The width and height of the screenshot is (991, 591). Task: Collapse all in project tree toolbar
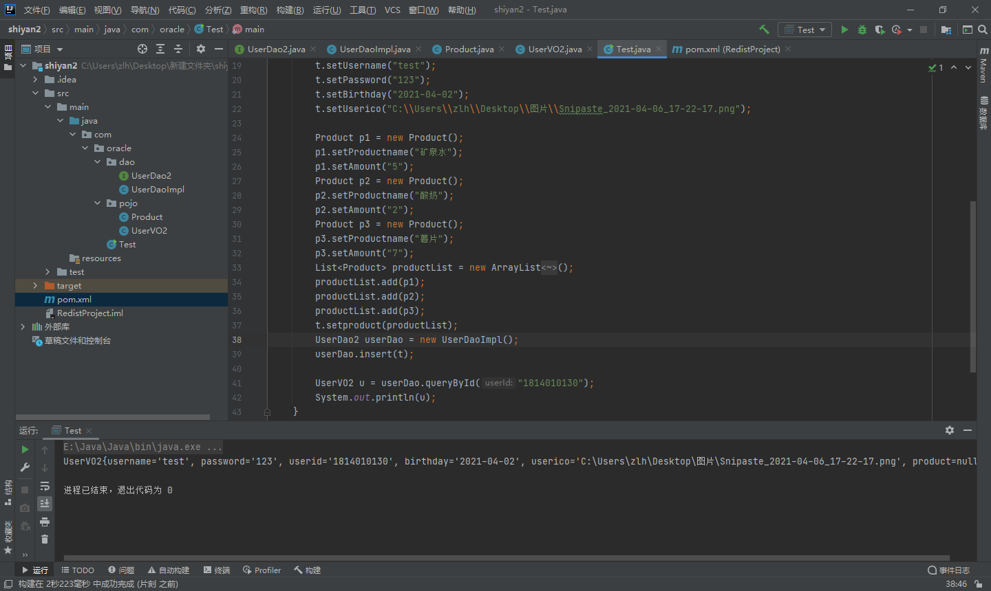(178, 49)
